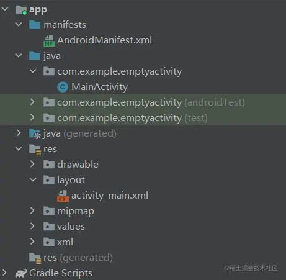This screenshot has height=280, width=286.
Task: Click the res (generated) folder icon
Action: click(x=35, y=258)
